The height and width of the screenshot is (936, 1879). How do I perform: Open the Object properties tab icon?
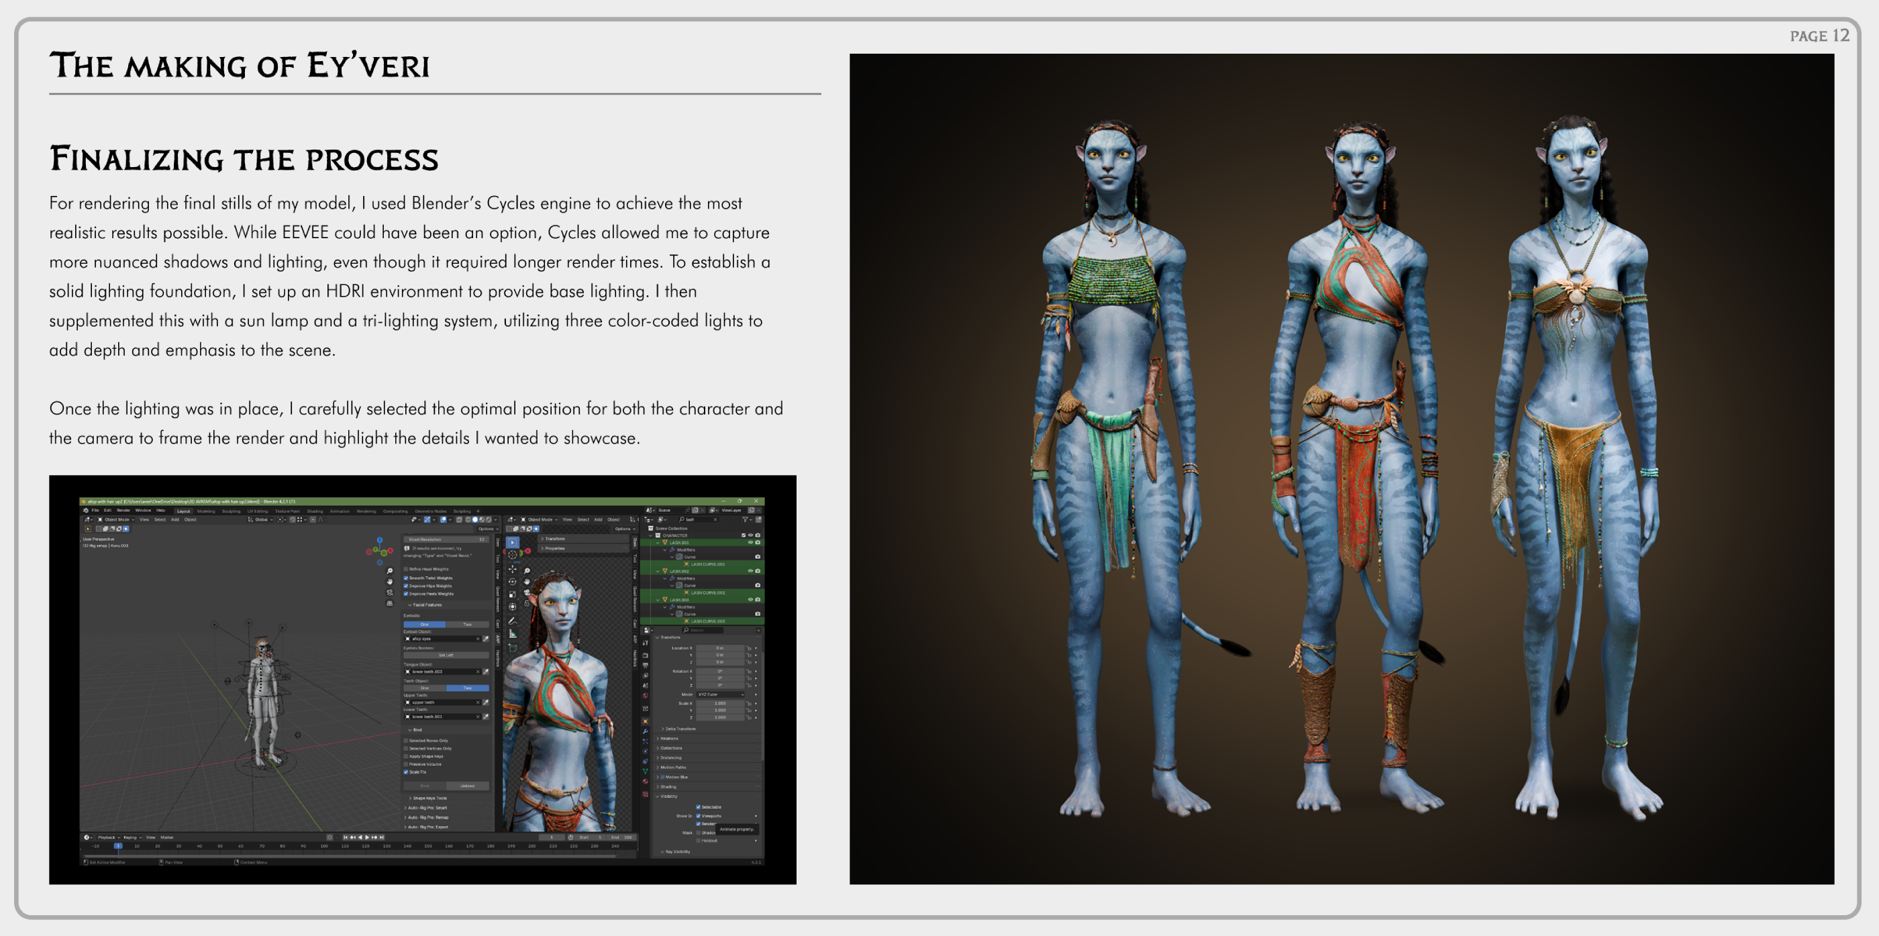click(x=646, y=721)
